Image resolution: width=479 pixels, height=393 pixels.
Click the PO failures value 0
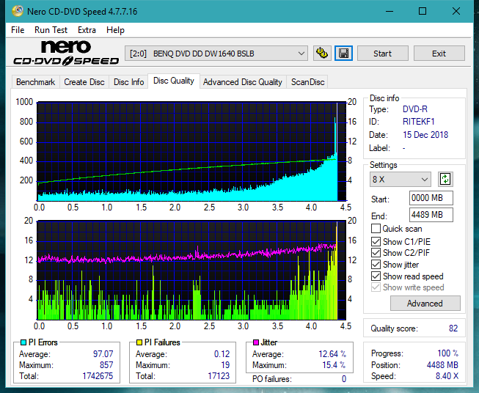[x=344, y=379]
